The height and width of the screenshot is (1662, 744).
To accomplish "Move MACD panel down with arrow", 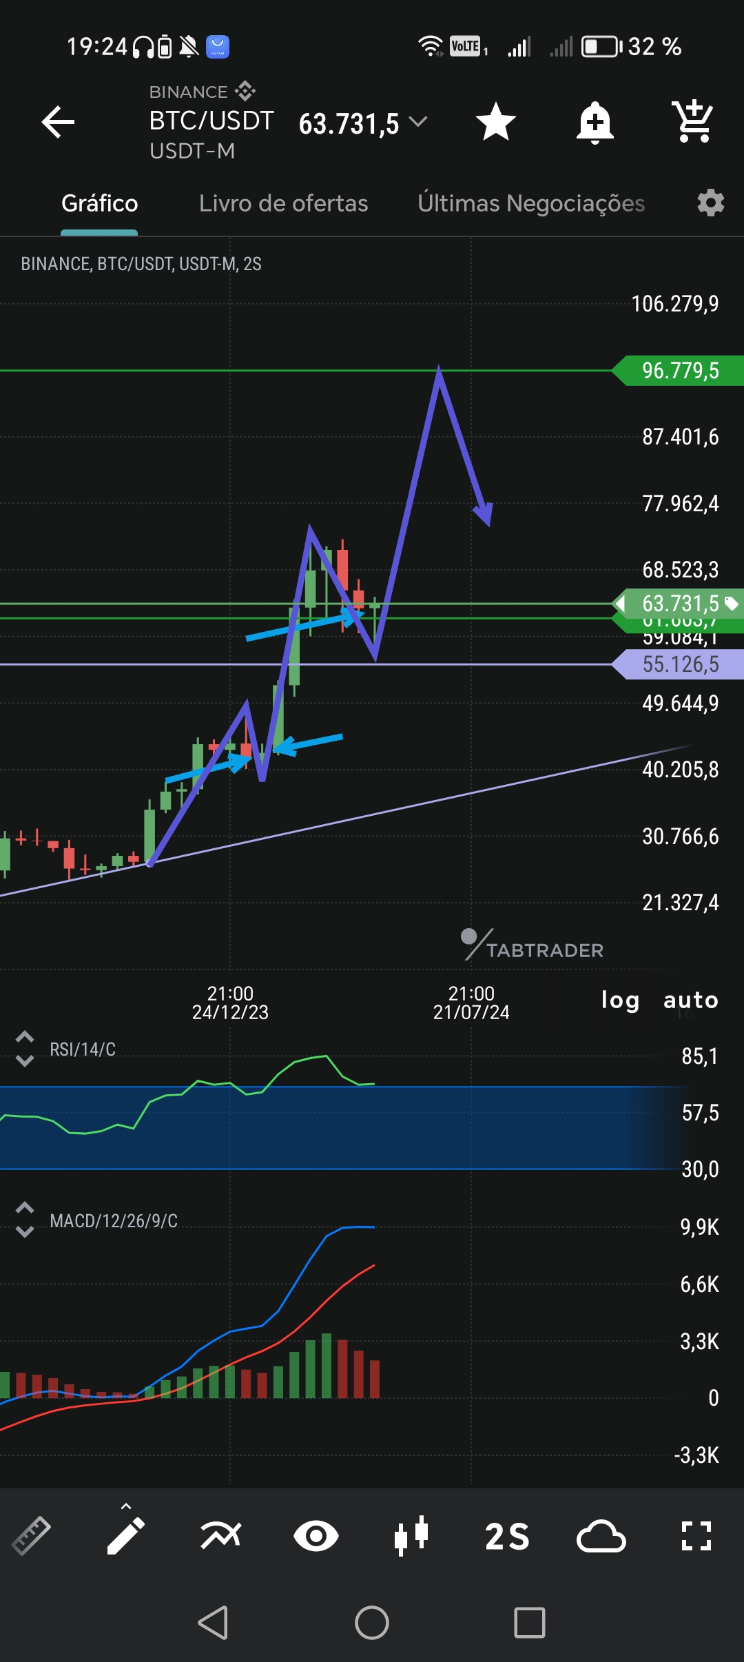I will 25,1232.
